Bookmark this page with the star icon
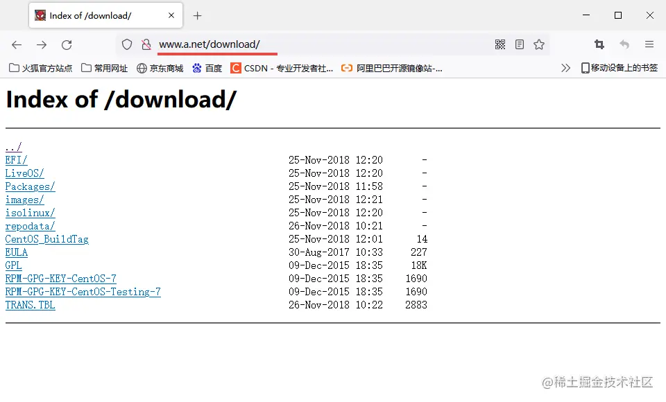Screen dimensions: 666x402 point(539,44)
